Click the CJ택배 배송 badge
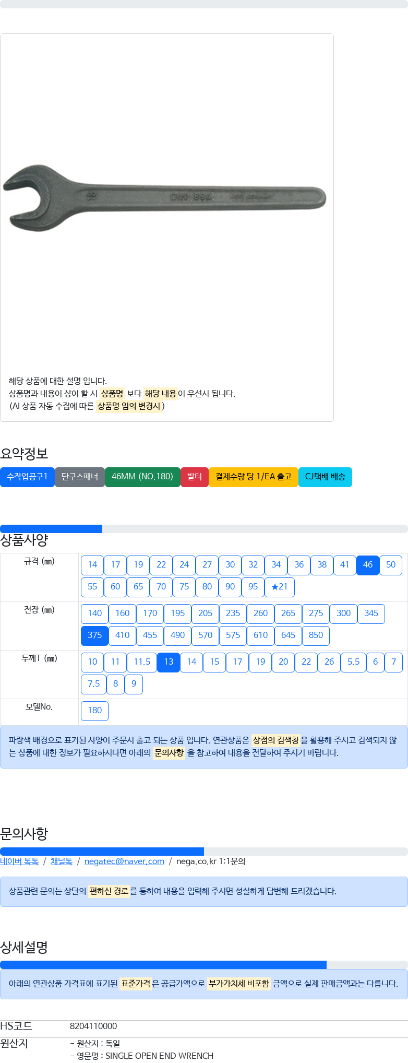408x1063 pixels. click(x=325, y=477)
